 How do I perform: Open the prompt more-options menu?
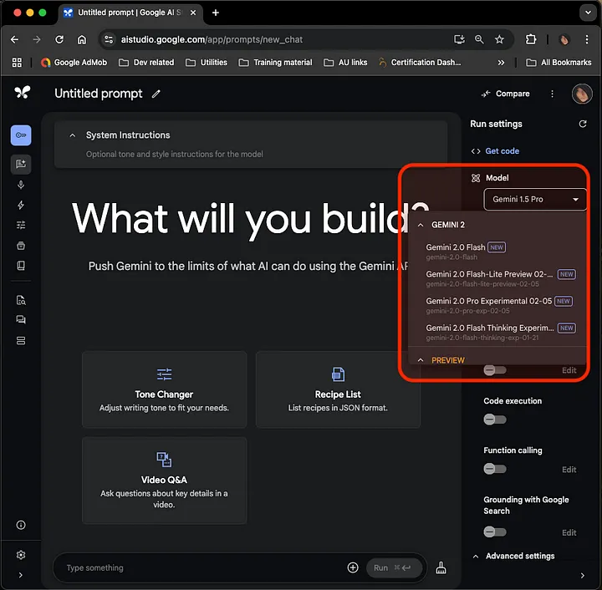[552, 94]
